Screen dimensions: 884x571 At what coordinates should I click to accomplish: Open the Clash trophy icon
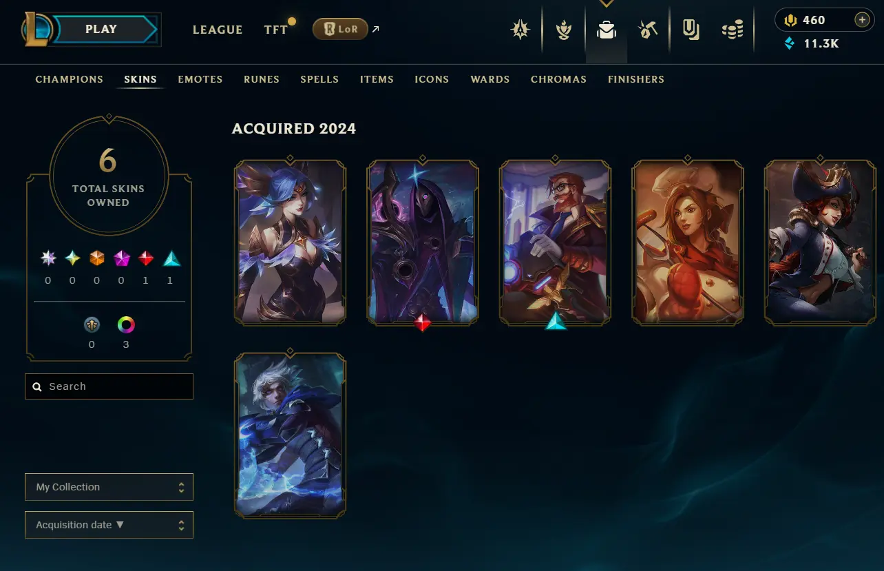click(564, 30)
